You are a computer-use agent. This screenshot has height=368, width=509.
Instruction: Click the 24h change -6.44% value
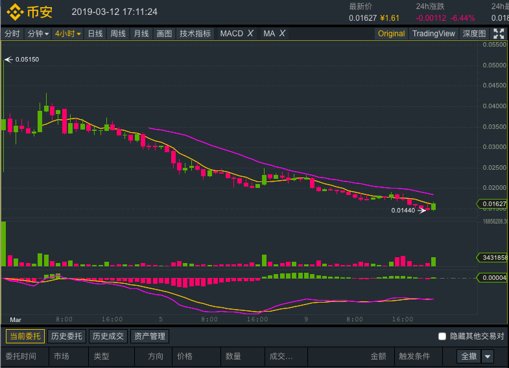[x=462, y=18]
